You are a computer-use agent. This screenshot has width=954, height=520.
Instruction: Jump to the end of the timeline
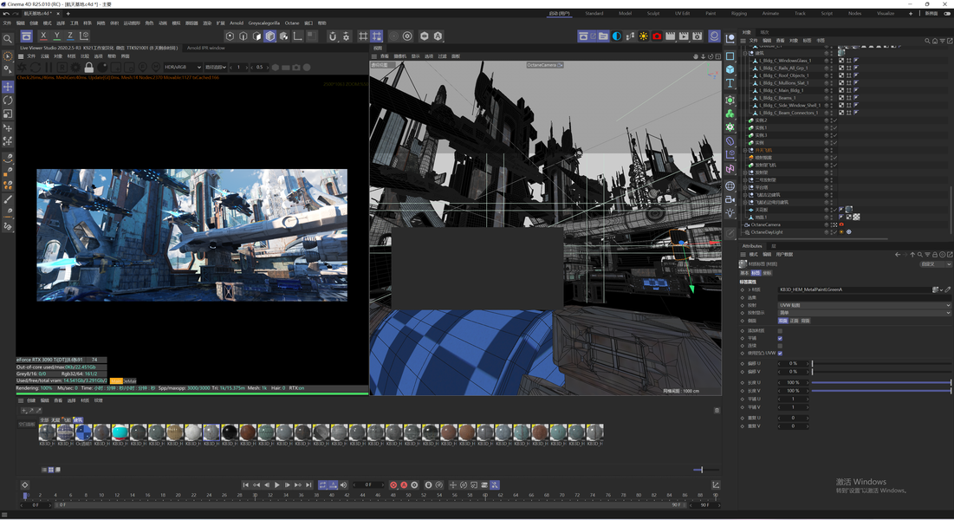coord(308,484)
